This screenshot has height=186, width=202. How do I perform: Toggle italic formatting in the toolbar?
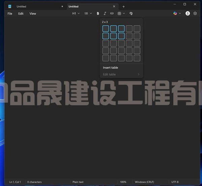pyautogui.click(x=105, y=13)
